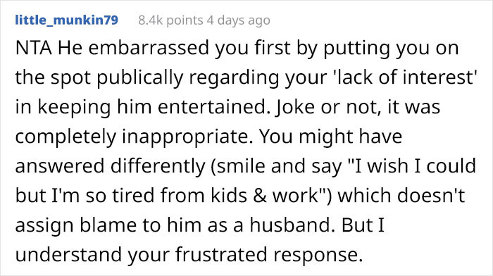Click the 'NTA' verdict at comment start

[34, 48]
